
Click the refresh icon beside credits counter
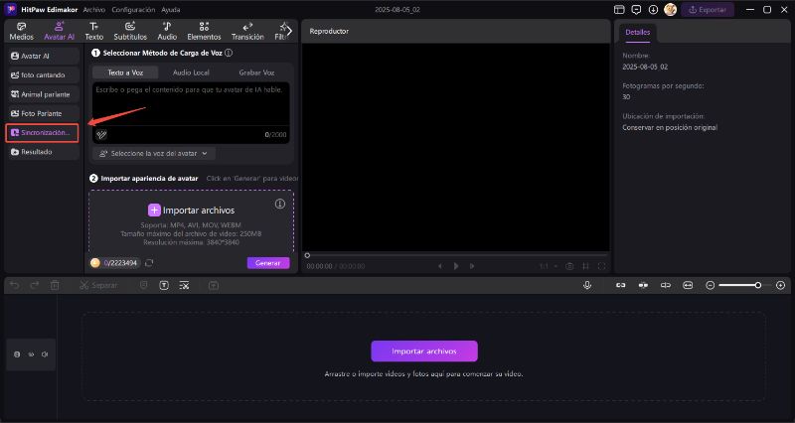coord(149,263)
